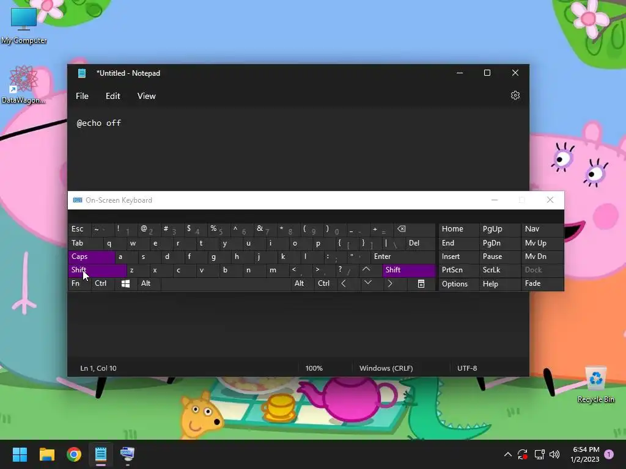Click the Fade key on keyboard
Viewport: 626px width, 469px height.
click(x=543, y=283)
